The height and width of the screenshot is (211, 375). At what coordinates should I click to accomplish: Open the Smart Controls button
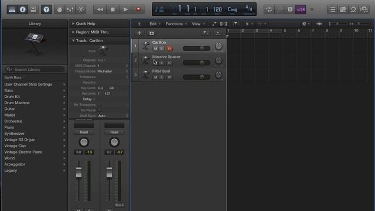(x=59, y=9)
